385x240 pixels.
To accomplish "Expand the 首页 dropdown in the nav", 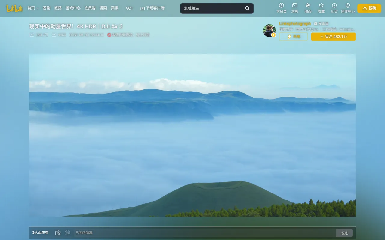I will [33, 8].
